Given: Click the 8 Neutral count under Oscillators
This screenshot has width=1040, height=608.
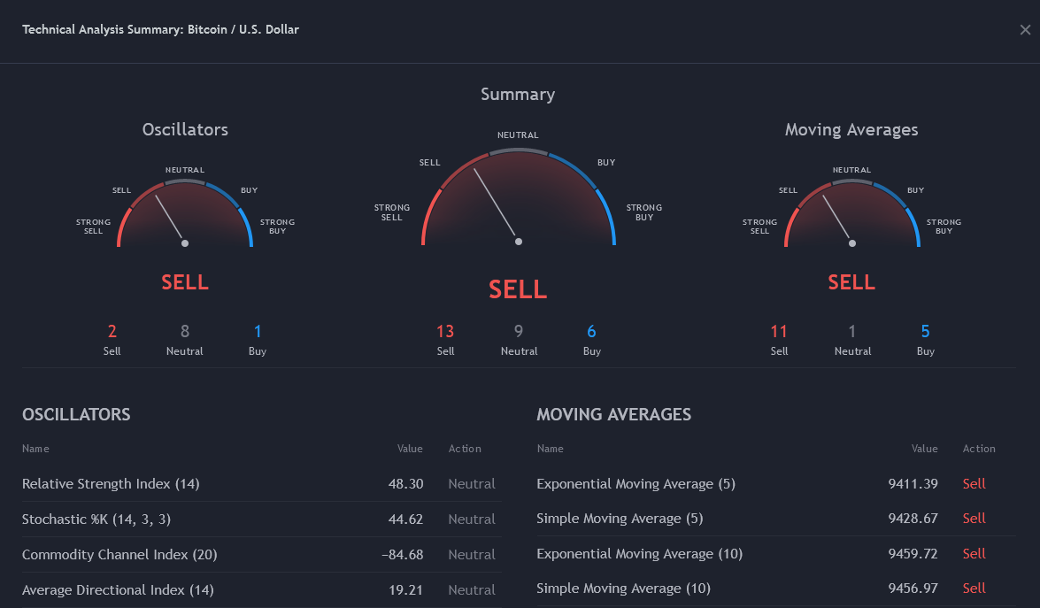Looking at the screenshot, I should coord(185,332).
